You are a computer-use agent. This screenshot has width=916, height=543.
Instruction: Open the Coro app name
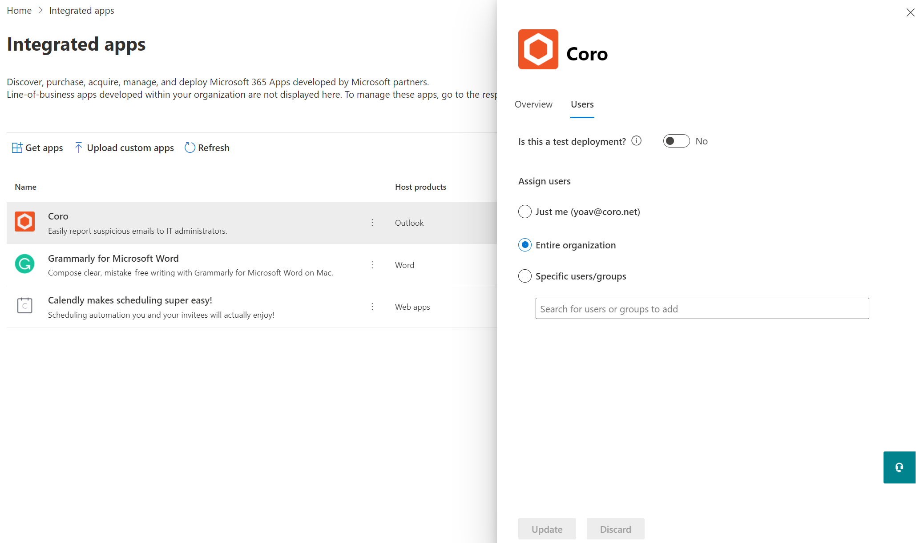pos(58,216)
